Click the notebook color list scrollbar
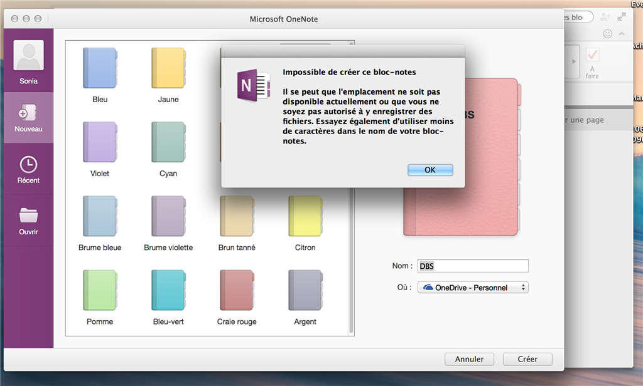Viewport: 643px width, 386px height. point(351,262)
